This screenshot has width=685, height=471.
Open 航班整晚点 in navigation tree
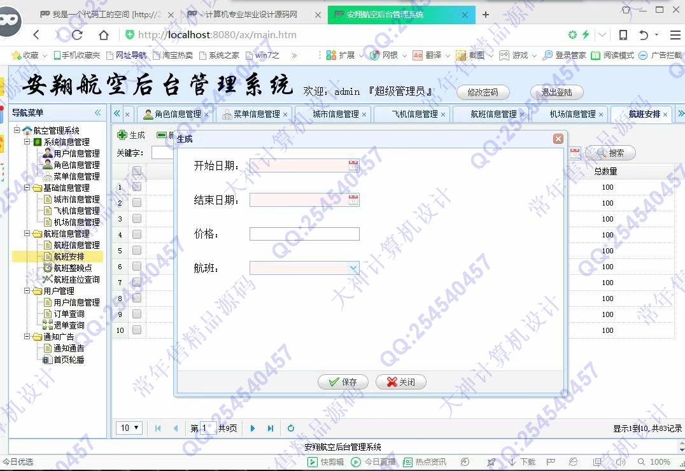pos(73,268)
